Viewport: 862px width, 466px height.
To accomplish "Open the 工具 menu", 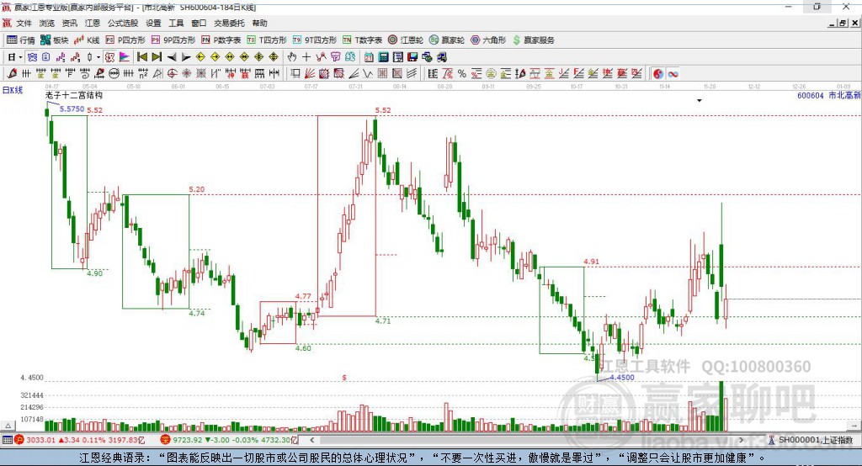I will [176, 23].
